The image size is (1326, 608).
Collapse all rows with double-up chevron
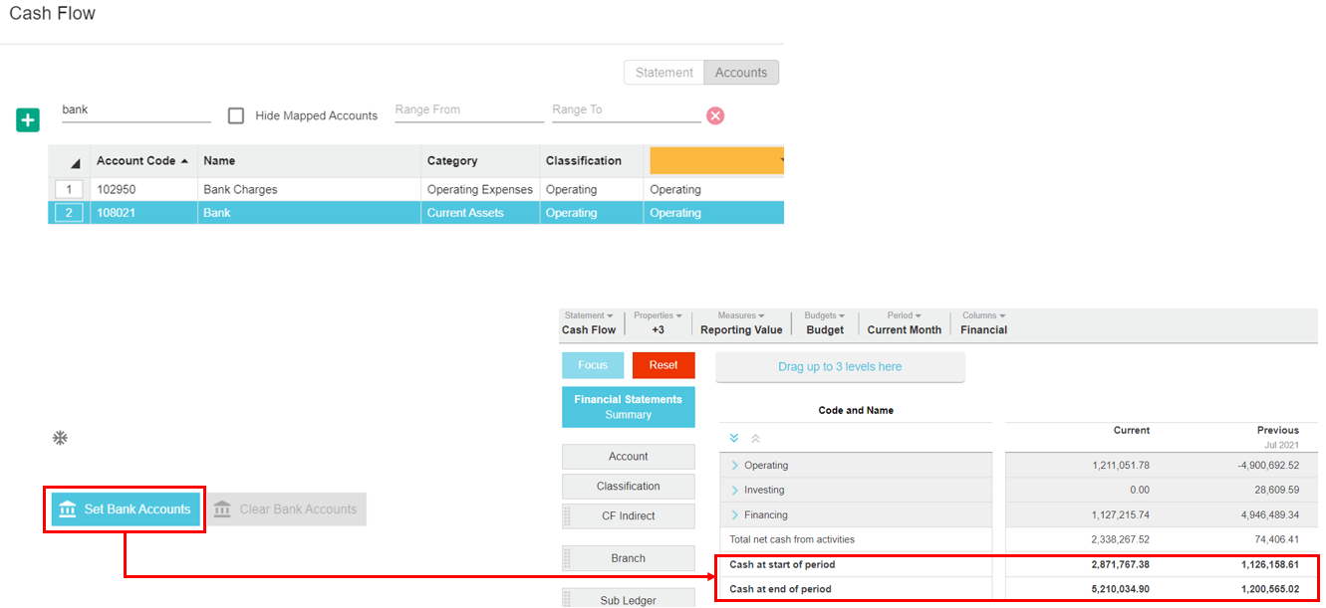tap(755, 438)
